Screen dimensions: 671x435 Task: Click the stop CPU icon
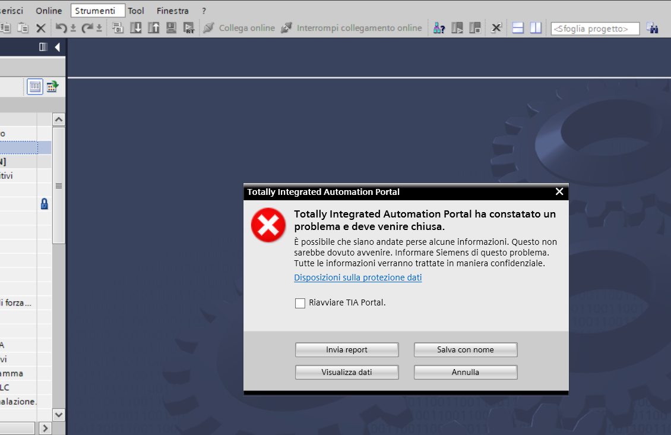[x=475, y=29]
